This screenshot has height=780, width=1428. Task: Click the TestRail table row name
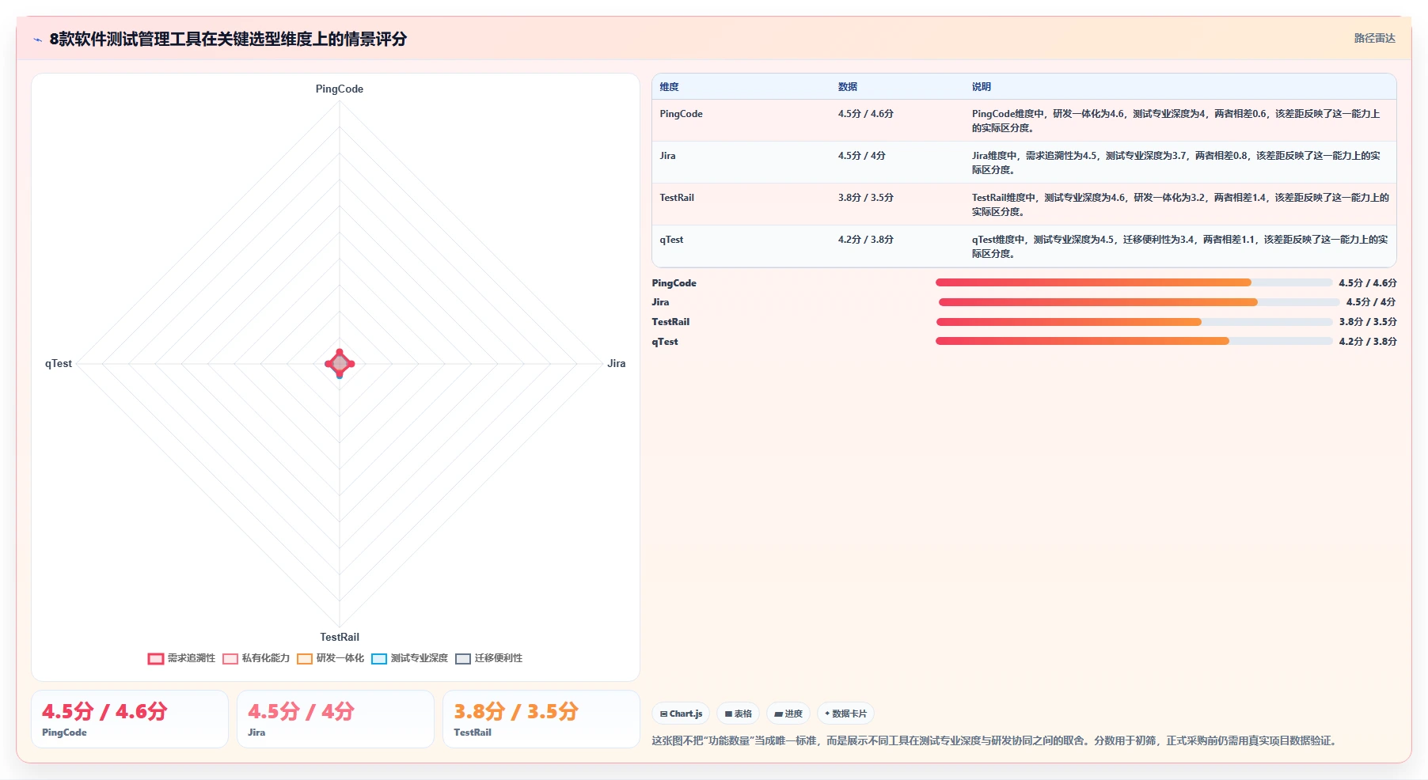[x=677, y=198]
